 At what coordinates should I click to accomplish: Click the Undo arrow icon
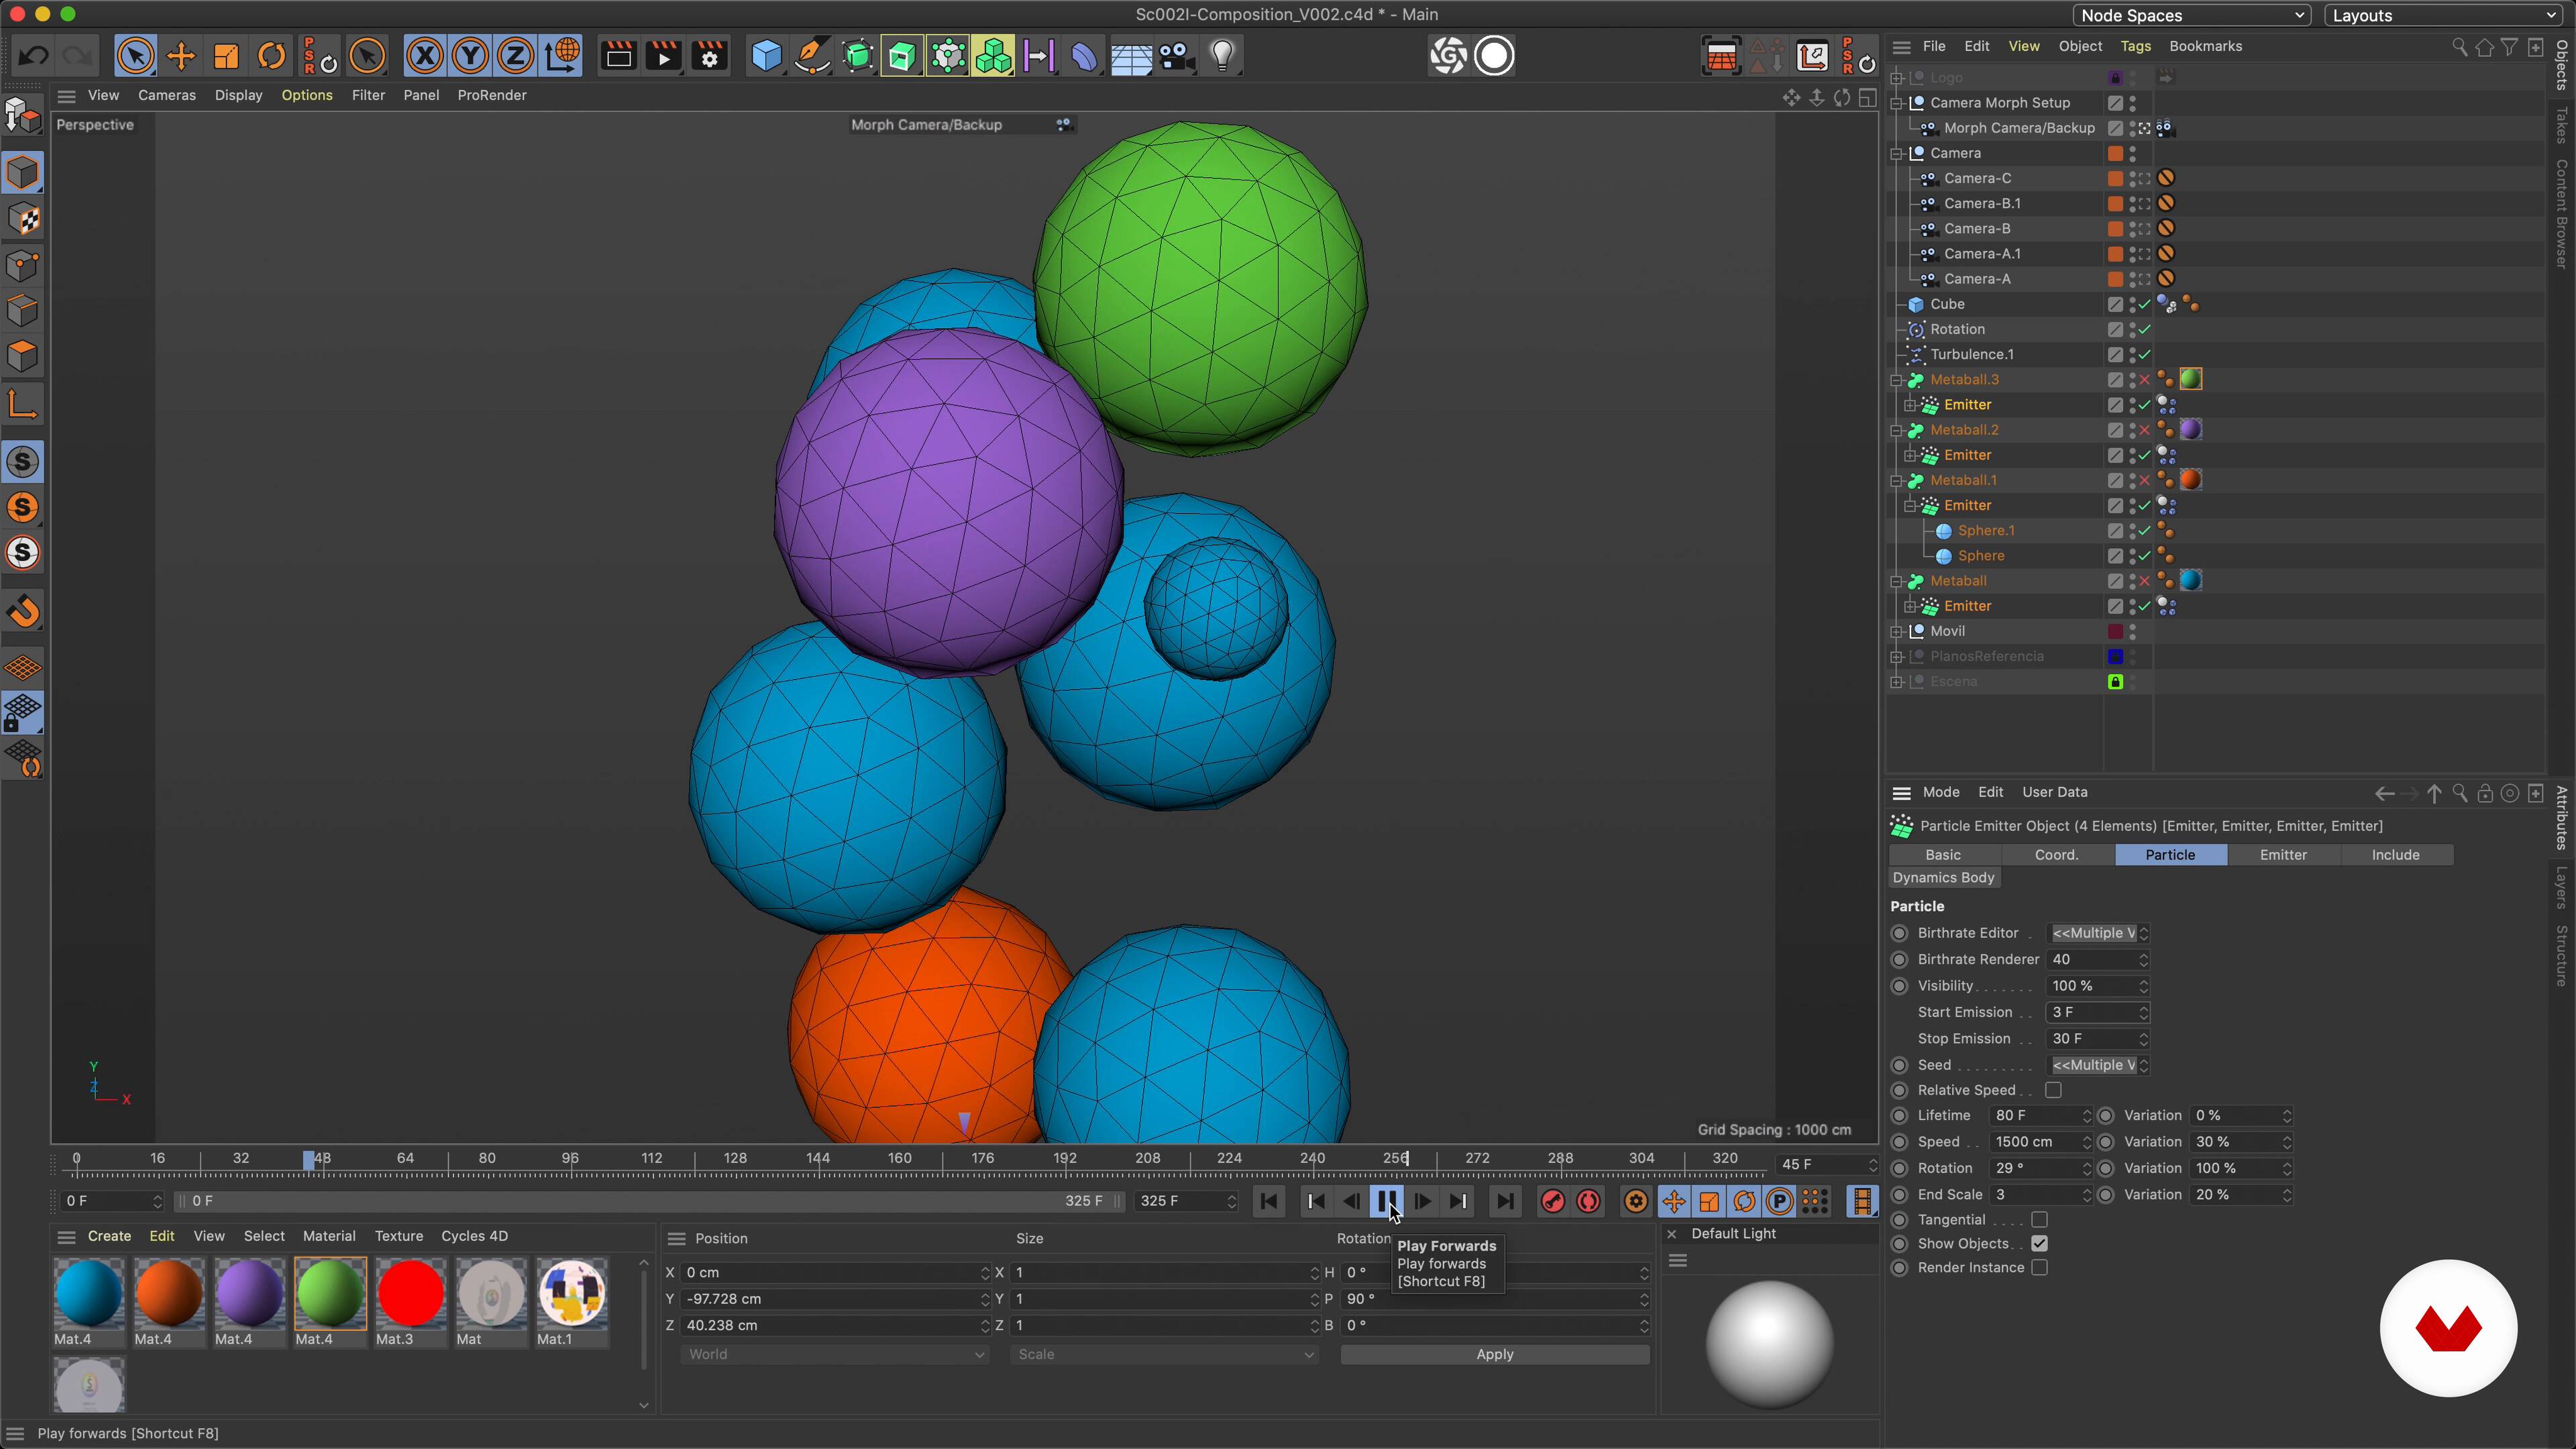[33, 56]
